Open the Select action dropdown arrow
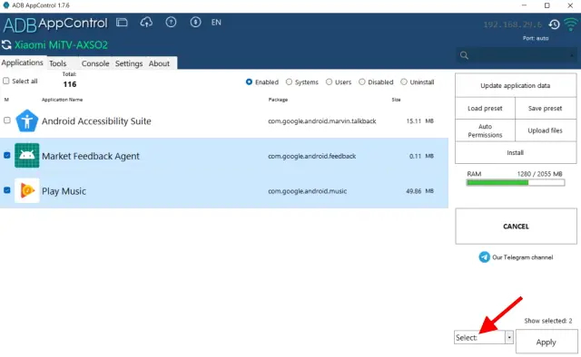 [x=509, y=337]
